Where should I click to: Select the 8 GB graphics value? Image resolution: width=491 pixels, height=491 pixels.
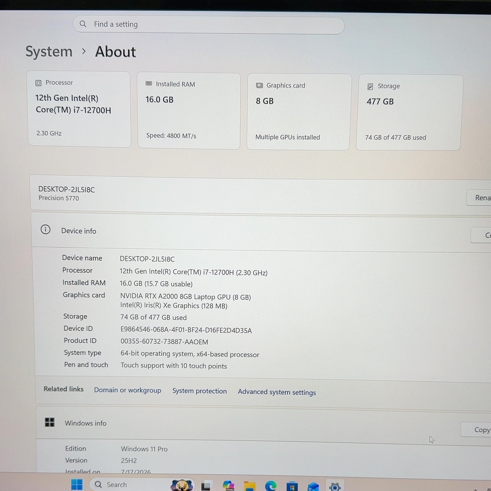[265, 101]
